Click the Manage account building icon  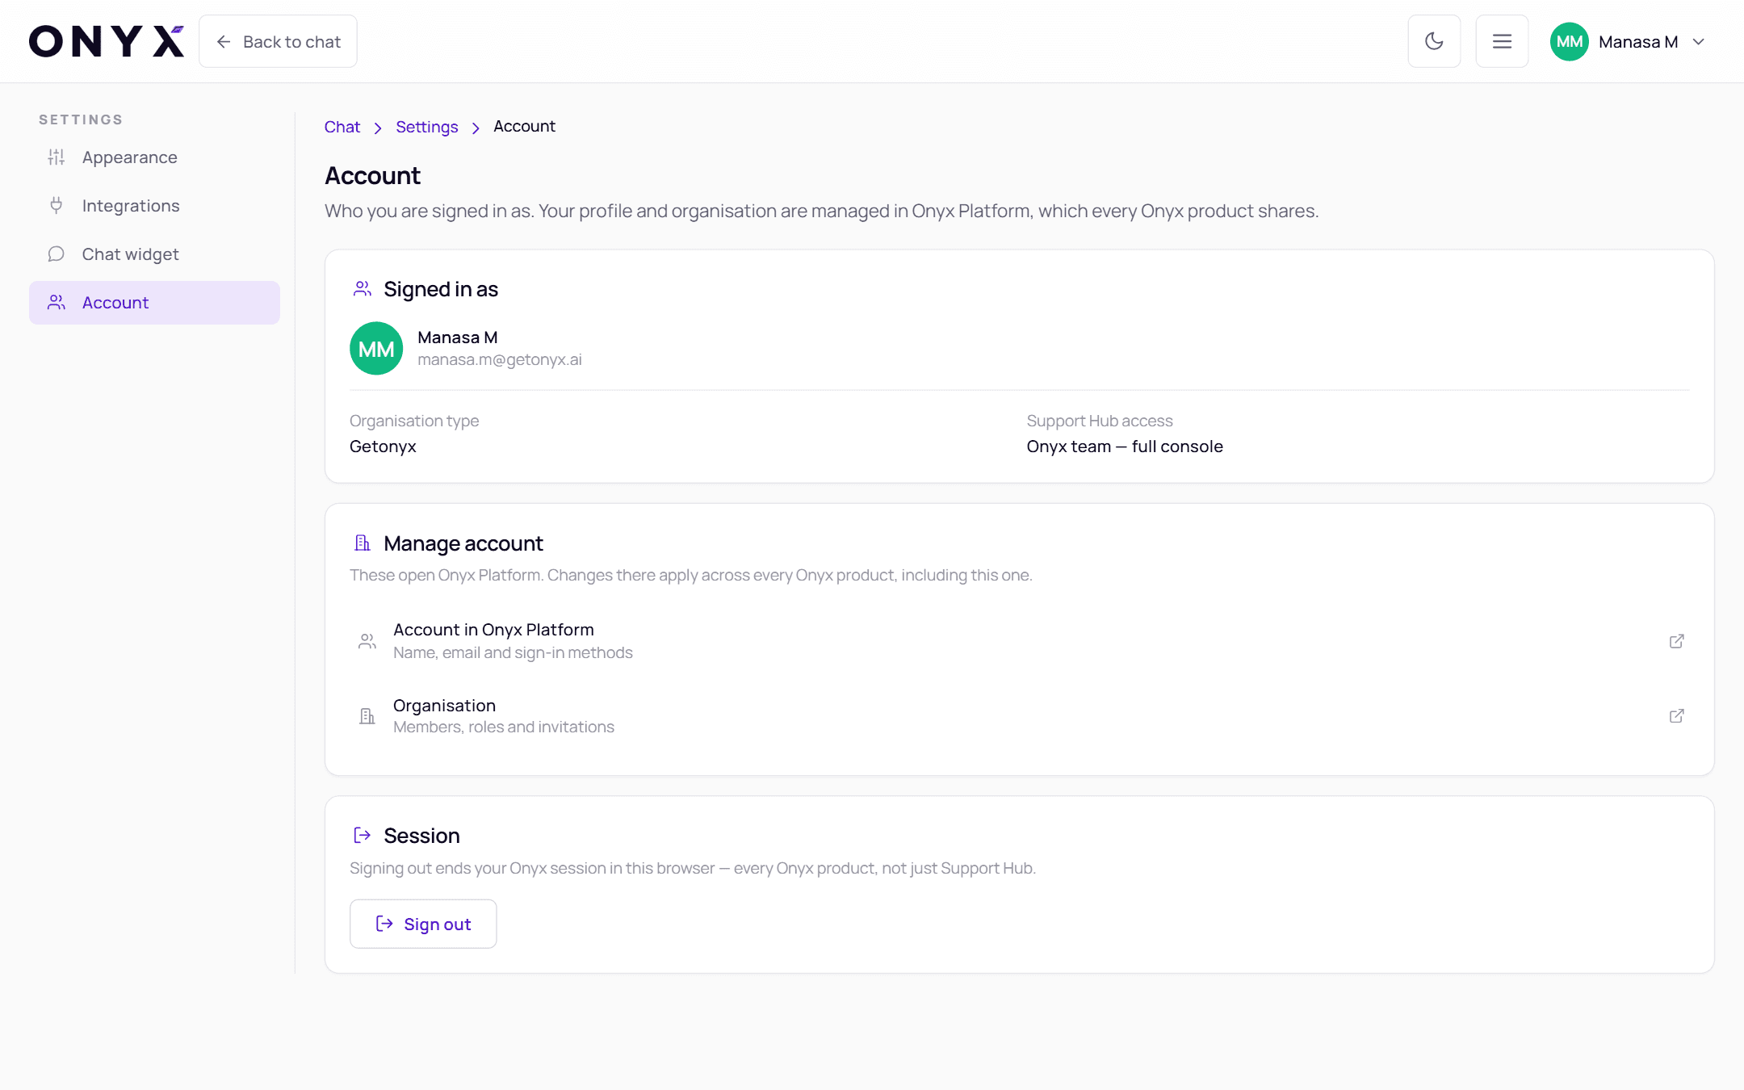pos(363,543)
